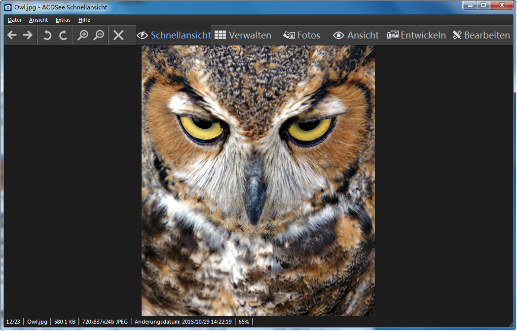Click the owl photo in the viewer
517x331 pixels.
point(258,181)
